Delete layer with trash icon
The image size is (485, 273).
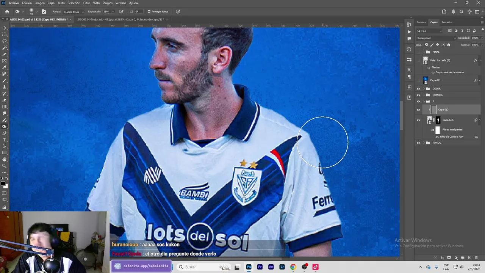477,258
